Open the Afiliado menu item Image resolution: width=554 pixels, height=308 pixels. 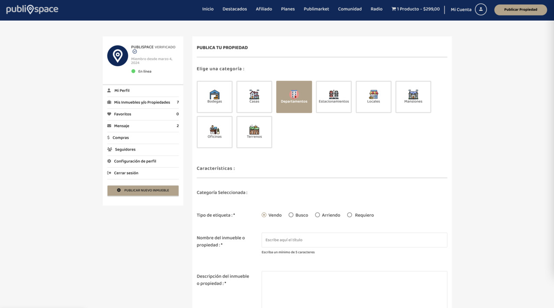point(264,9)
